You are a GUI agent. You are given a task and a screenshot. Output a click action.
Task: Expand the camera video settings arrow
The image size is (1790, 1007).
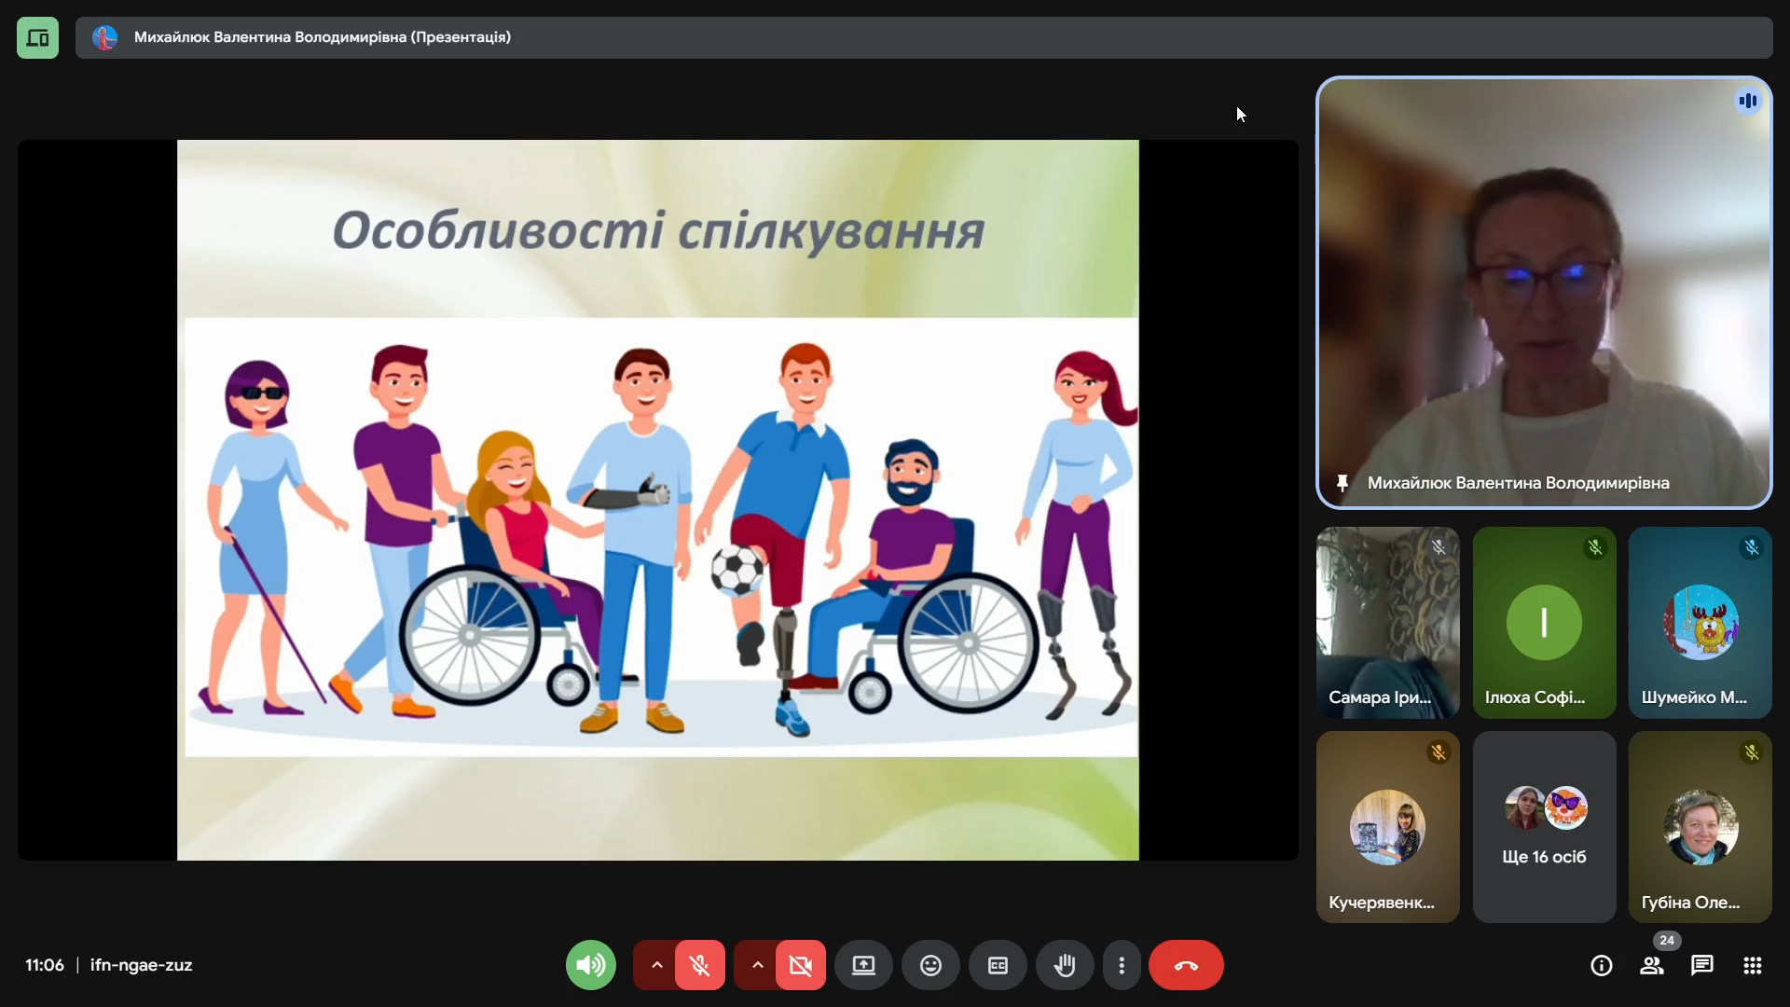(757, 966)
